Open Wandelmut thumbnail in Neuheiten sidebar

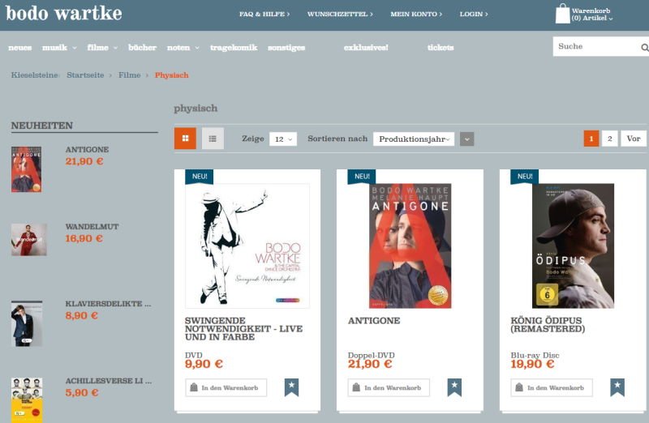29,240
